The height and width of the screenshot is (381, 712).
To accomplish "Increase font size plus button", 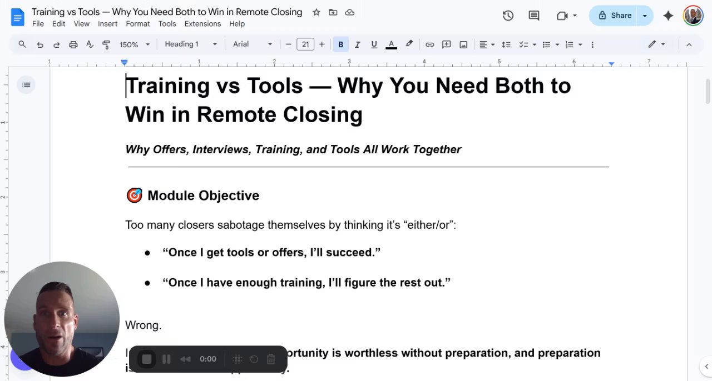I will pyautogui.click(x=322, y=44).
